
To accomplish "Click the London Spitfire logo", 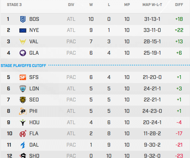I will pos(23,88).
